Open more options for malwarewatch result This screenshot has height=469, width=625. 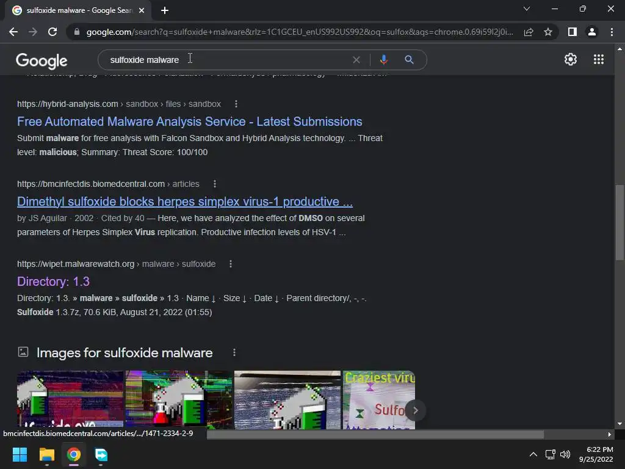230,264
